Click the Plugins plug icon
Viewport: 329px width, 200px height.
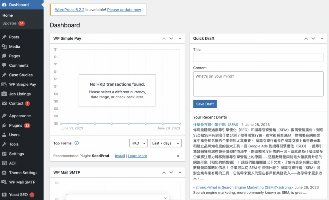click(x=4, y=125)
